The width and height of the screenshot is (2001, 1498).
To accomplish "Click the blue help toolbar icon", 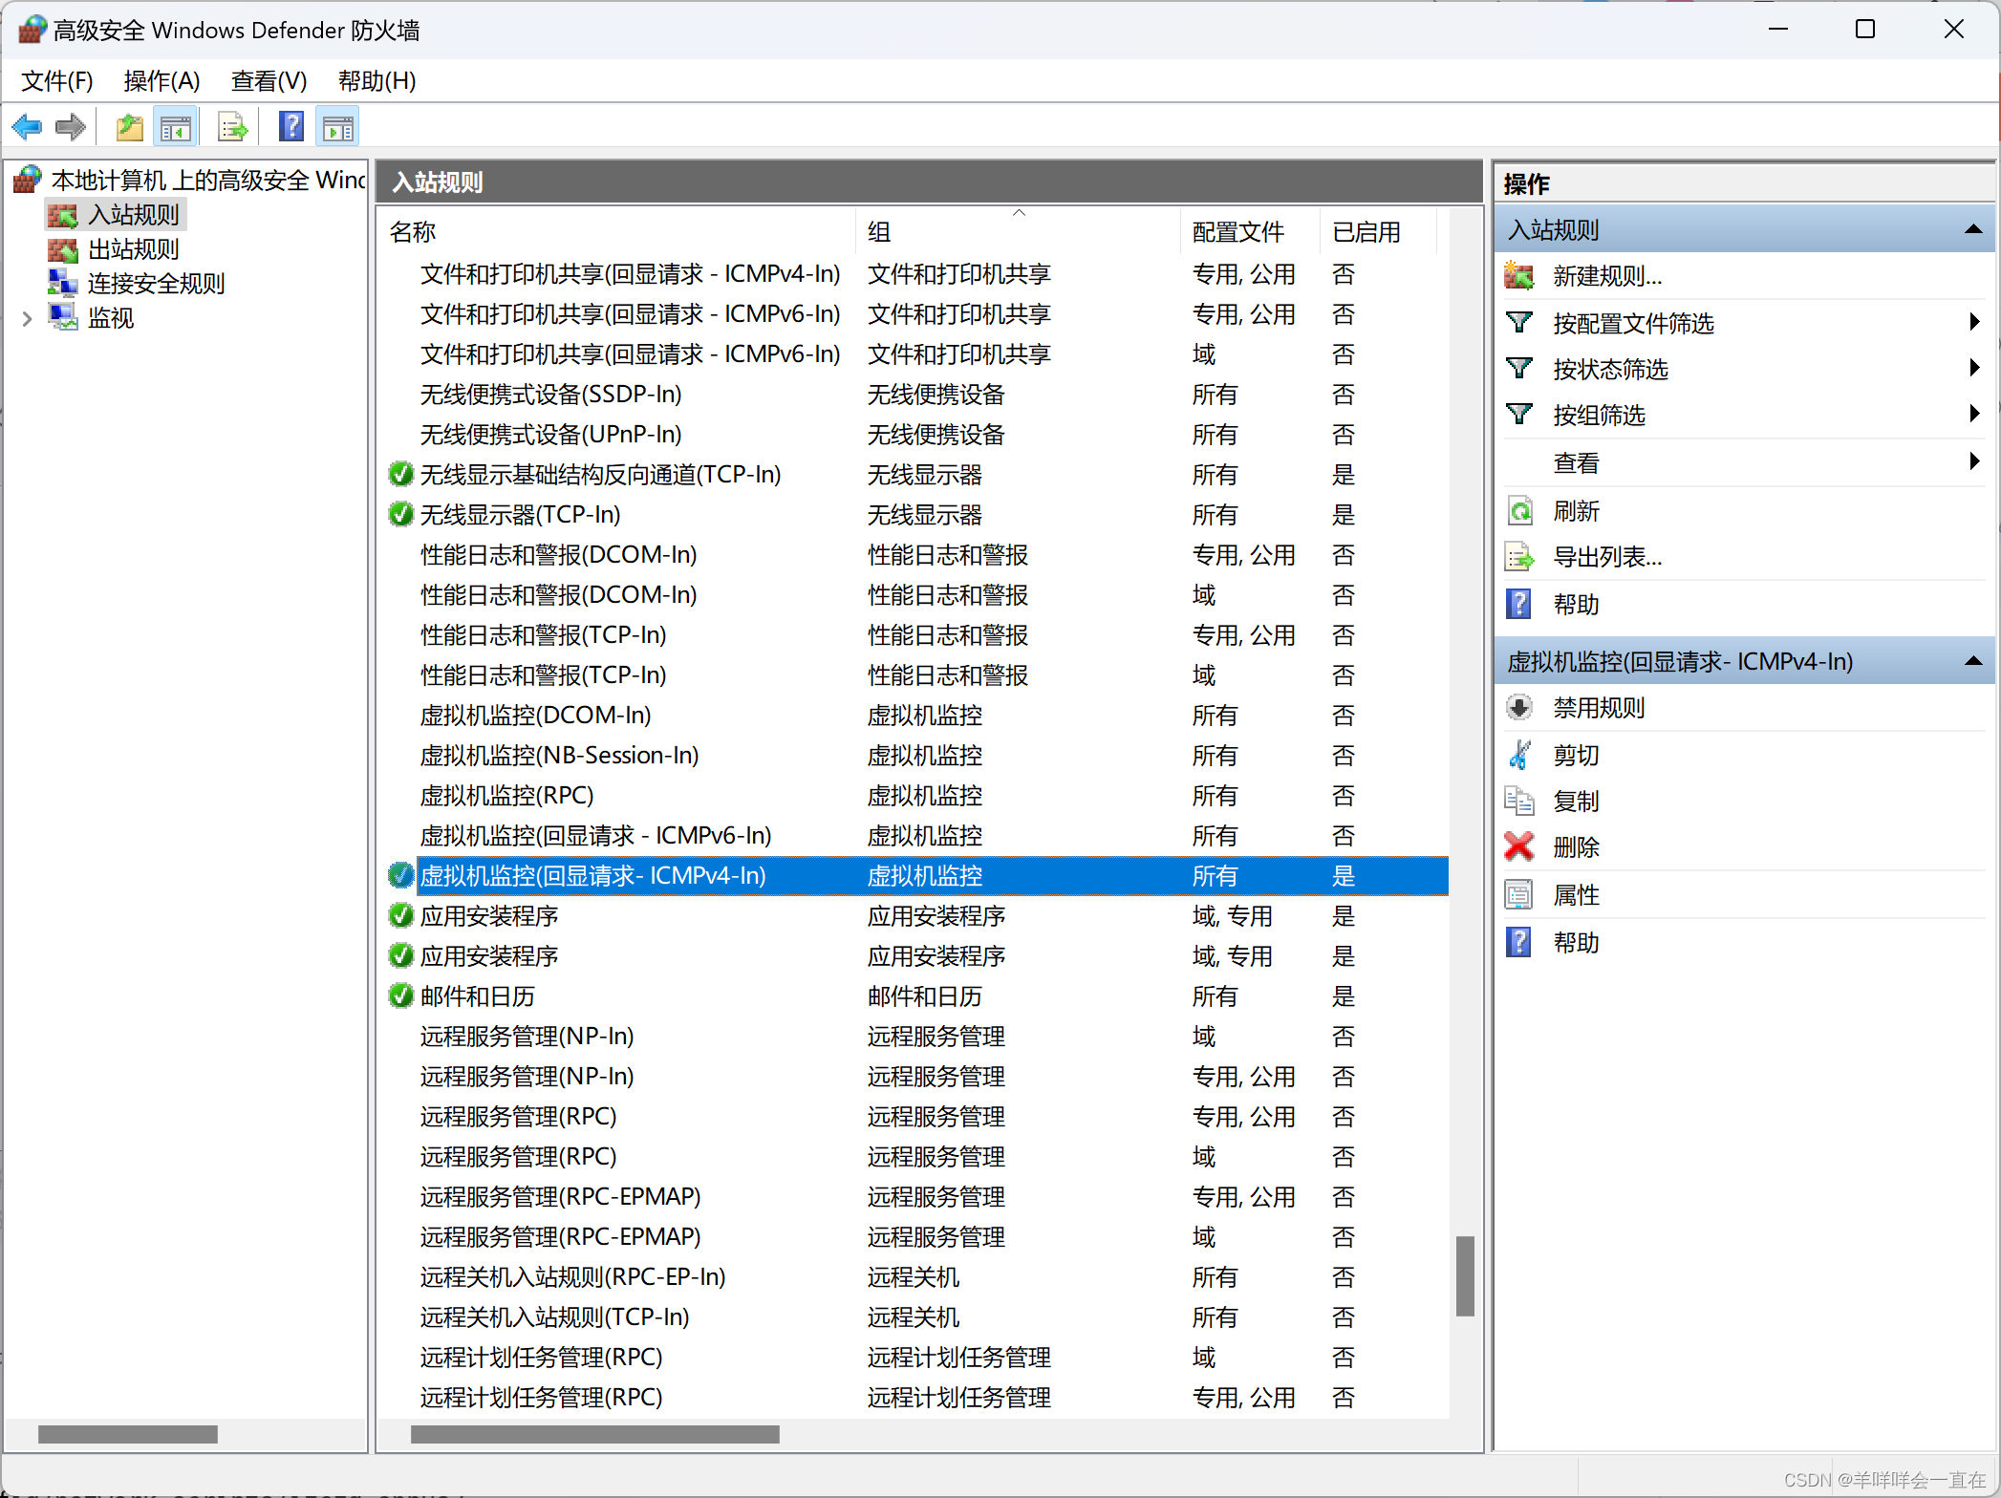I will (290, 127).
